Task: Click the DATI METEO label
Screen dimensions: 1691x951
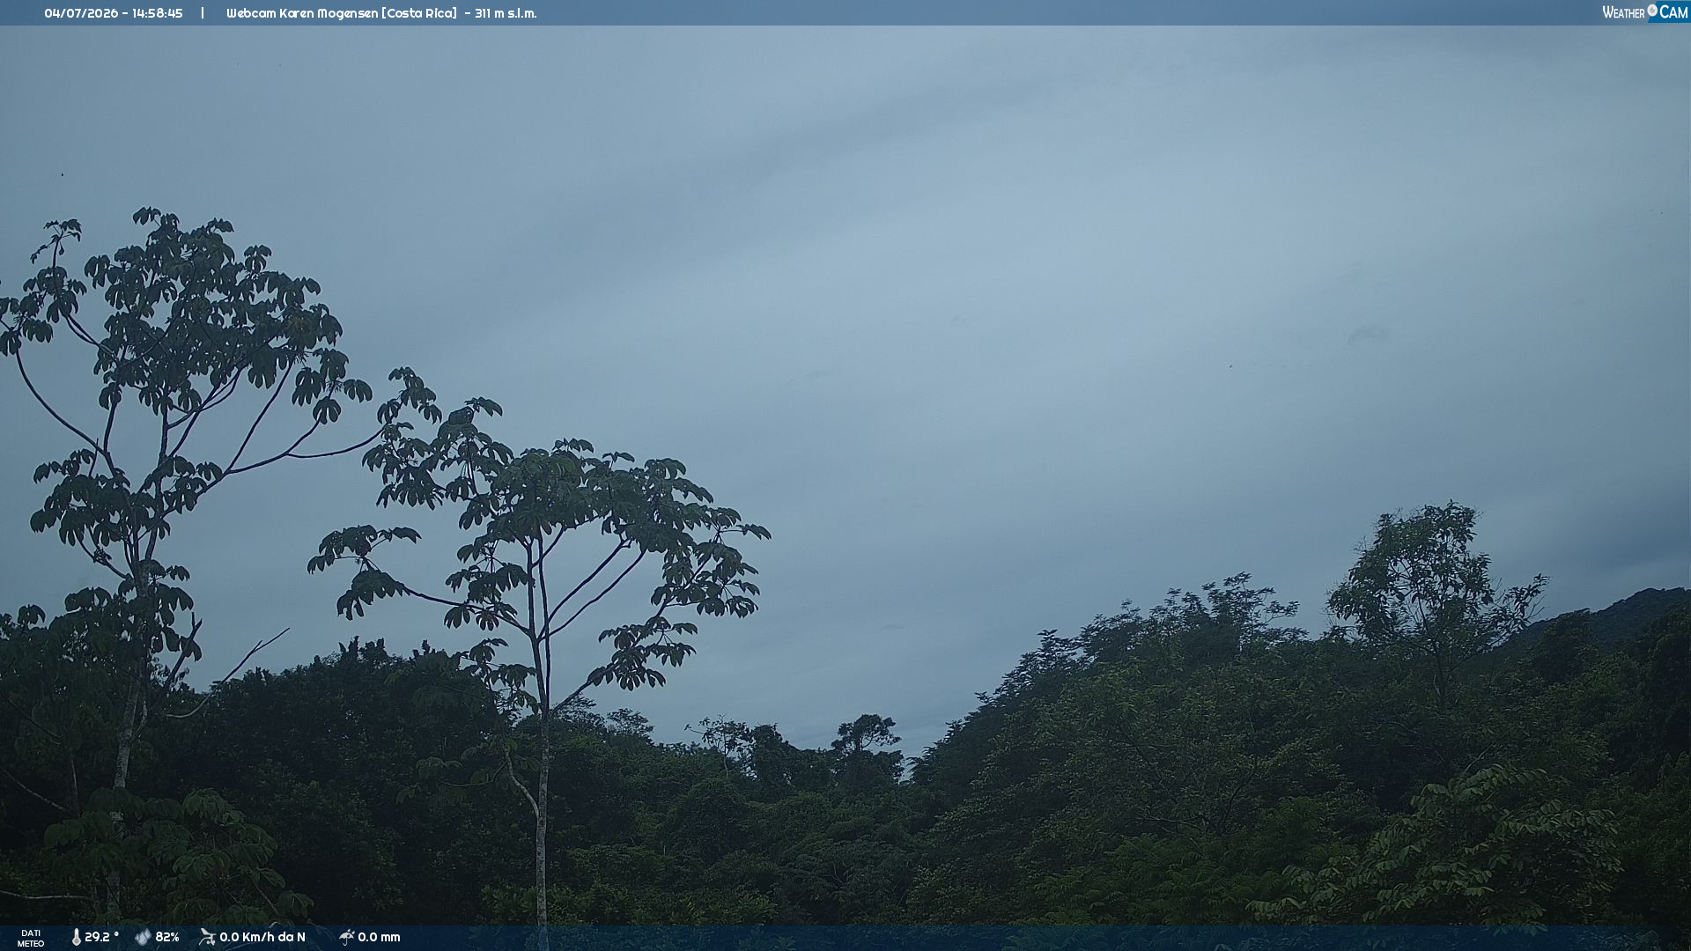Action: pos(31,939)
